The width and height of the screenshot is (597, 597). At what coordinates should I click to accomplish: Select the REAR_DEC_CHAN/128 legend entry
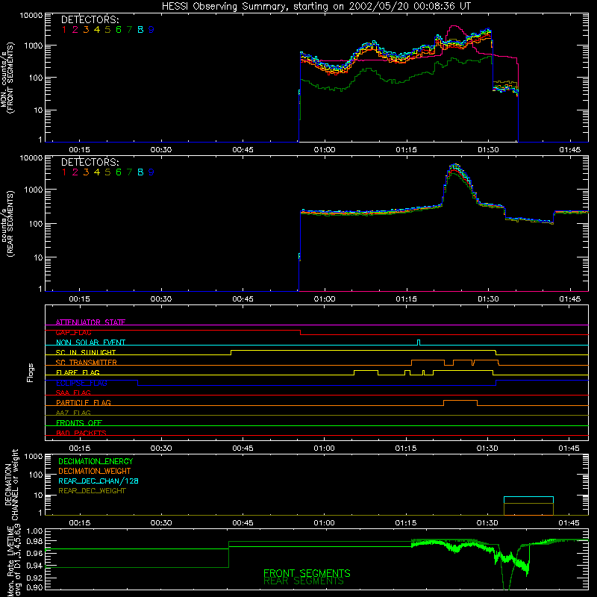(x=99, y=481)
